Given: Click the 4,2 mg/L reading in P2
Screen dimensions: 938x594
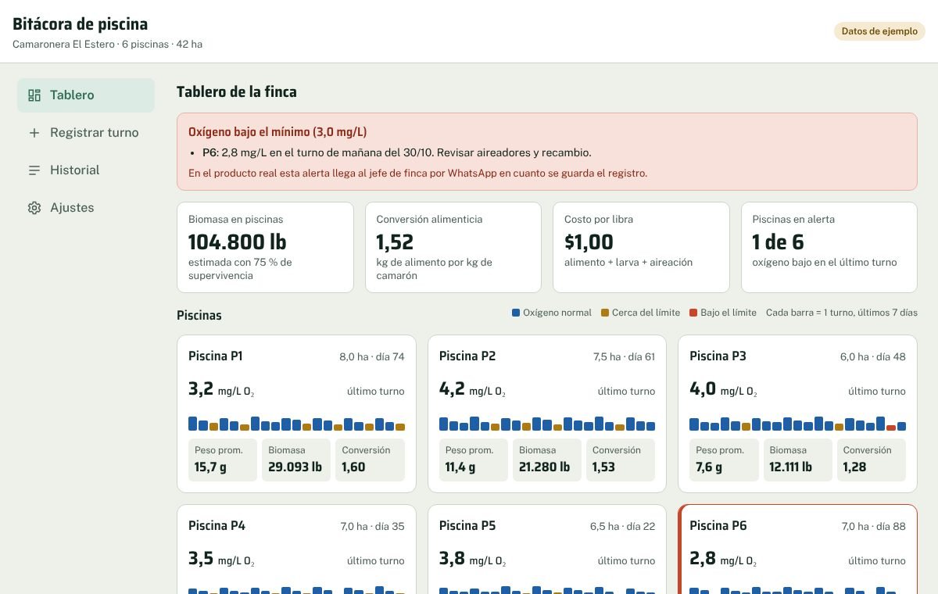Looking at the screenshot, I should pyautogui.click(x=472, y=389).
